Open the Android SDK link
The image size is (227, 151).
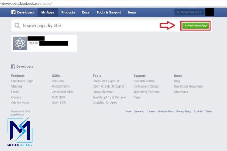click(x=61, y=86)
